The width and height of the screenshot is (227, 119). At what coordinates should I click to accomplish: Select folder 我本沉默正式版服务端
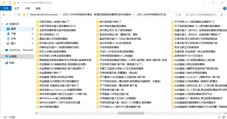(x=185, y=47)
